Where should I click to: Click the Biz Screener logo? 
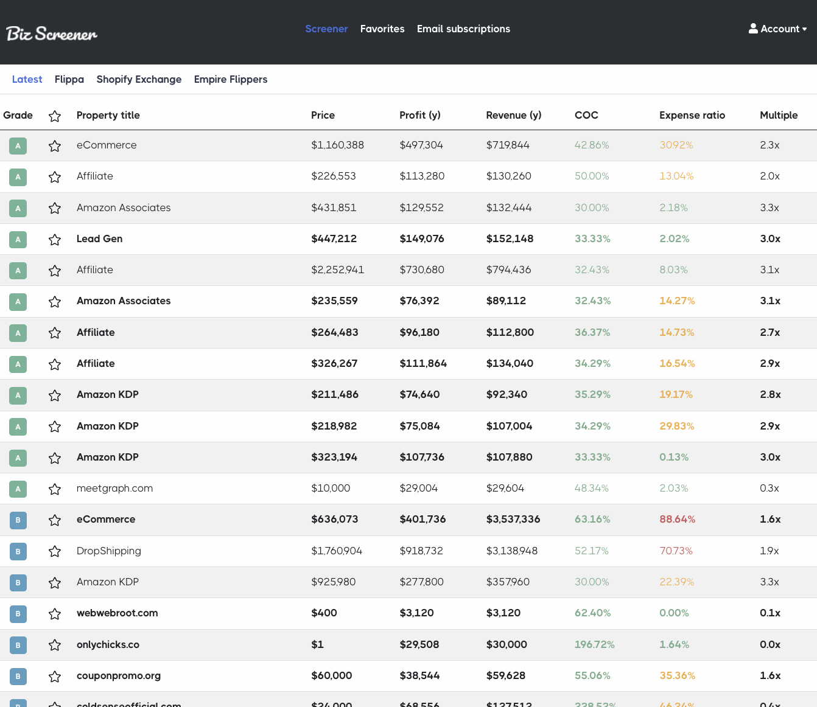tap(52, 33)
